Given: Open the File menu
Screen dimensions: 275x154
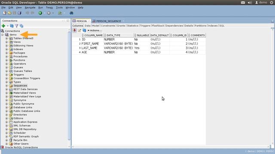Looking at the screenshot, I should [x=3, y=8].
